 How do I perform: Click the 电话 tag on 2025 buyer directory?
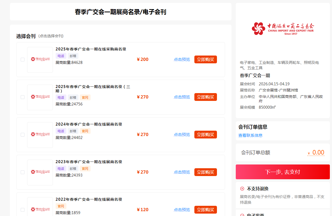(x=61, y=56)
